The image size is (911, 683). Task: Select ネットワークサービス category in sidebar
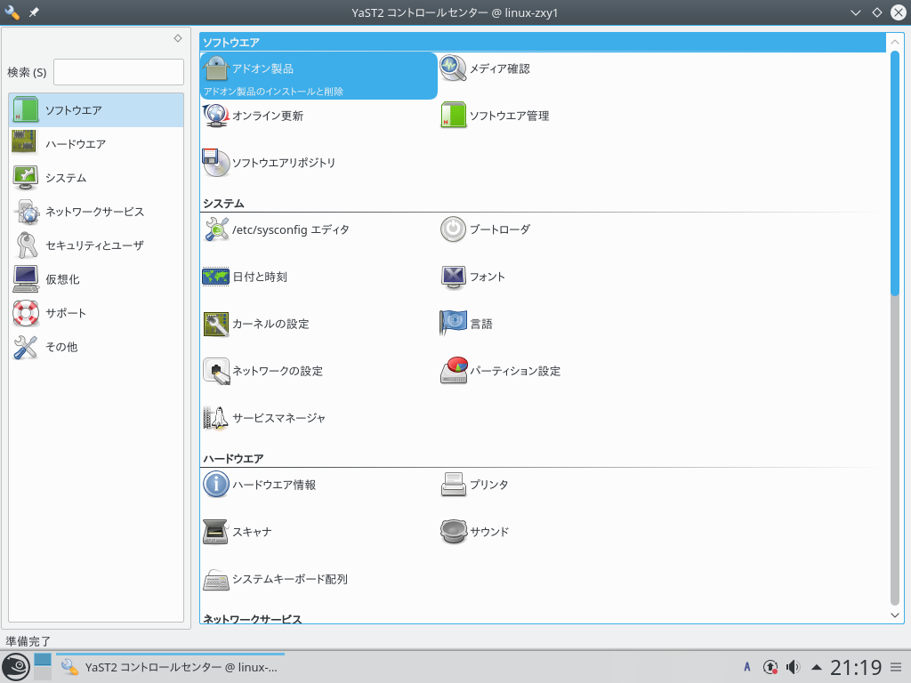click(94, 212)
